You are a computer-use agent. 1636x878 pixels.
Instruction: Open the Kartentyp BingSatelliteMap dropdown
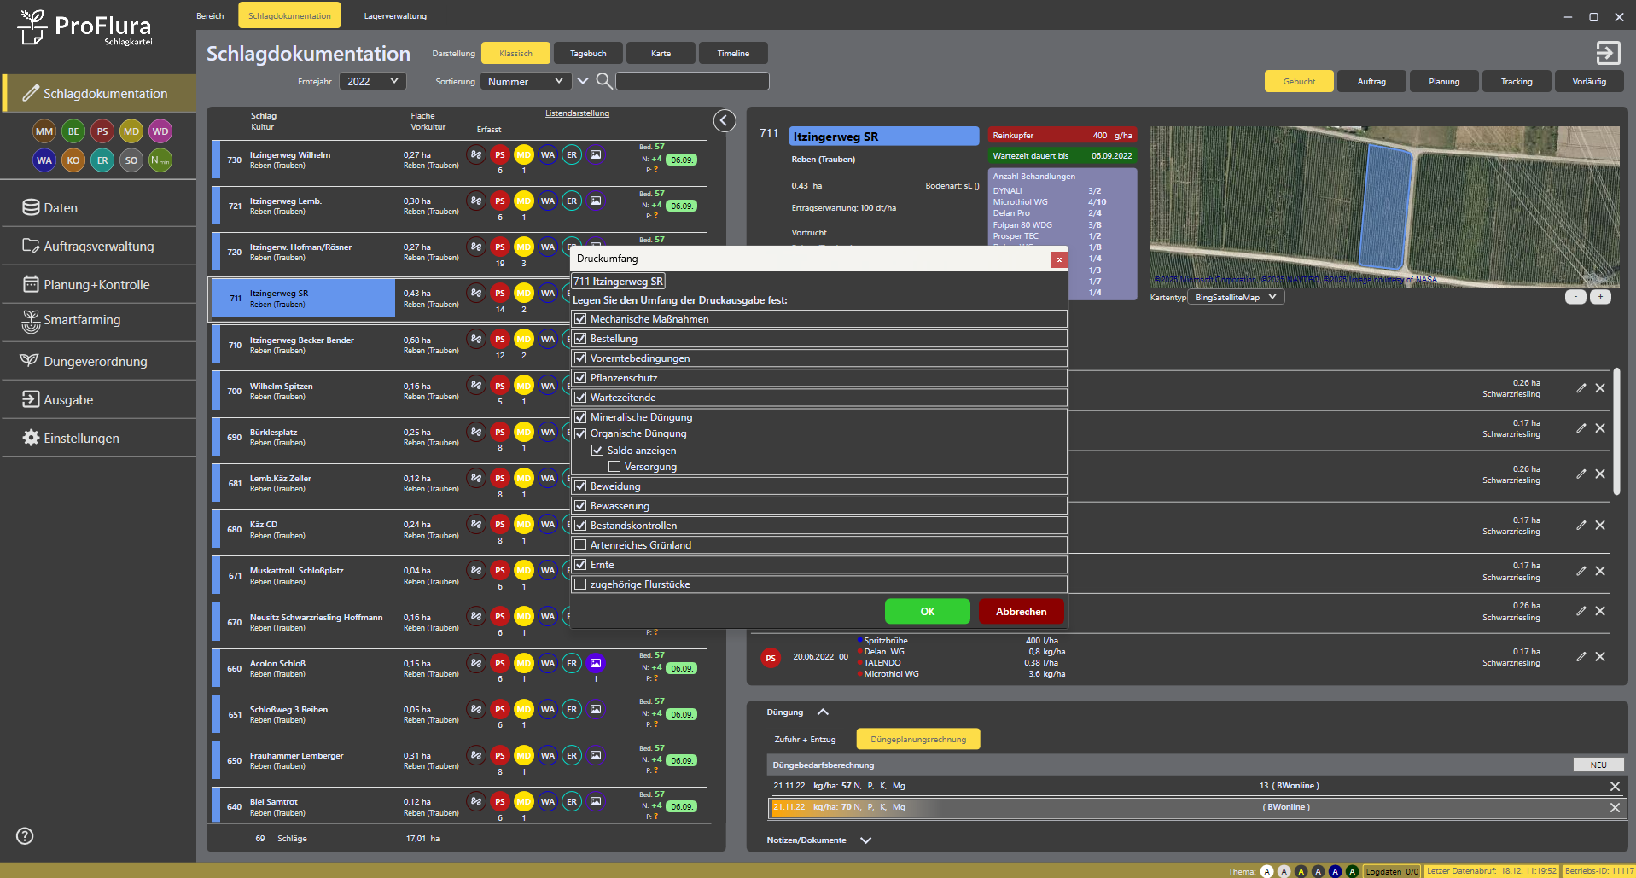(x=1235, y=297)
